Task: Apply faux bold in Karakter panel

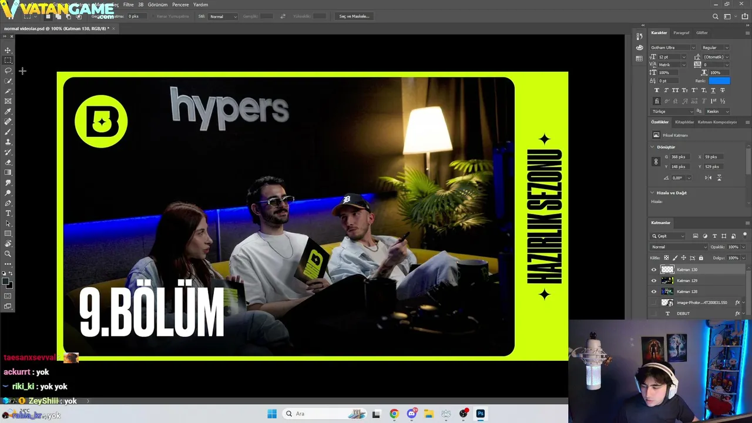Action: [657, 90]
